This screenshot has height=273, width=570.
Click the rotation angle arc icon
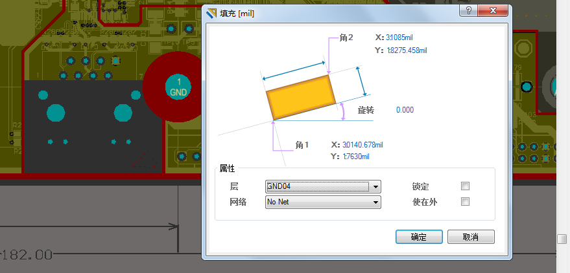coord(343,112)
